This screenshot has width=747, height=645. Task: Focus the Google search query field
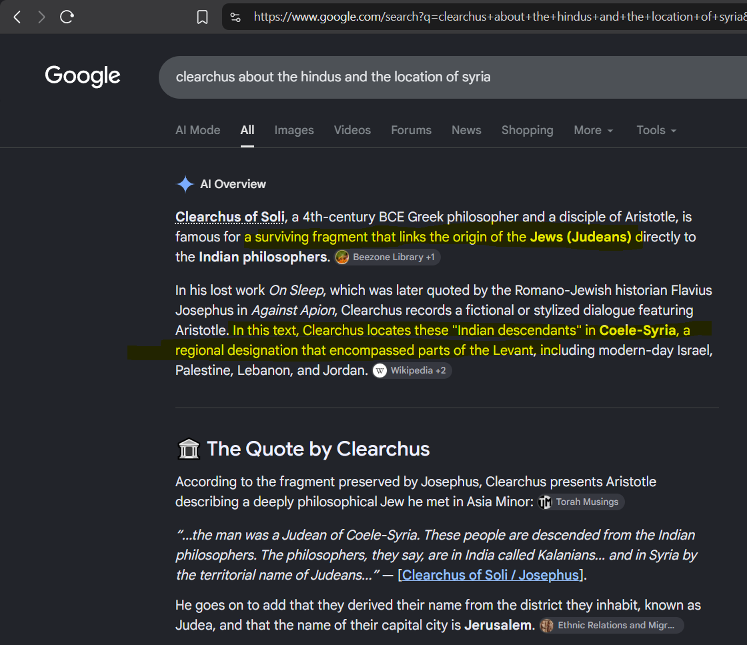click(453, 77)
